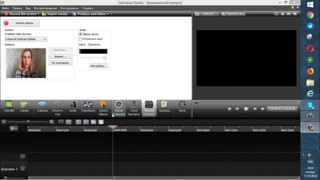The image size is (320, 180).
Task: Click the Play button in preview
Action: click(x=246, y=109)
